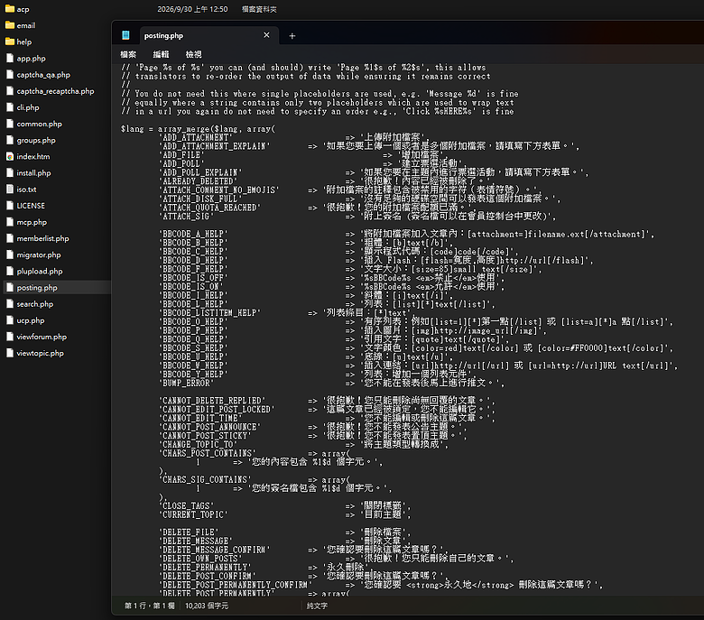Screen dimensions: 704x620
Task: Click the ucp.php file icon
Action: pyautogui.click(x=10, y=320)
